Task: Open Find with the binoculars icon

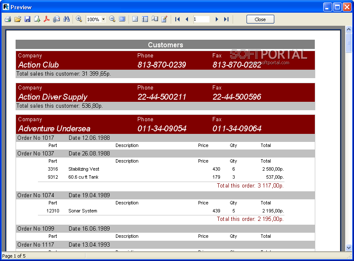Action: coord(66,19)
